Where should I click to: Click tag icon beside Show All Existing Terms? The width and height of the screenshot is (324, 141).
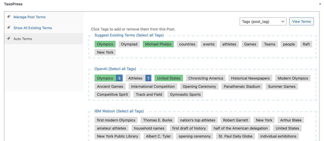(9, 28)
